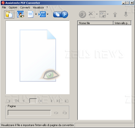Minimize the Assistente PDF Converter window
The image size is (135, 128).
coord(124,3)
